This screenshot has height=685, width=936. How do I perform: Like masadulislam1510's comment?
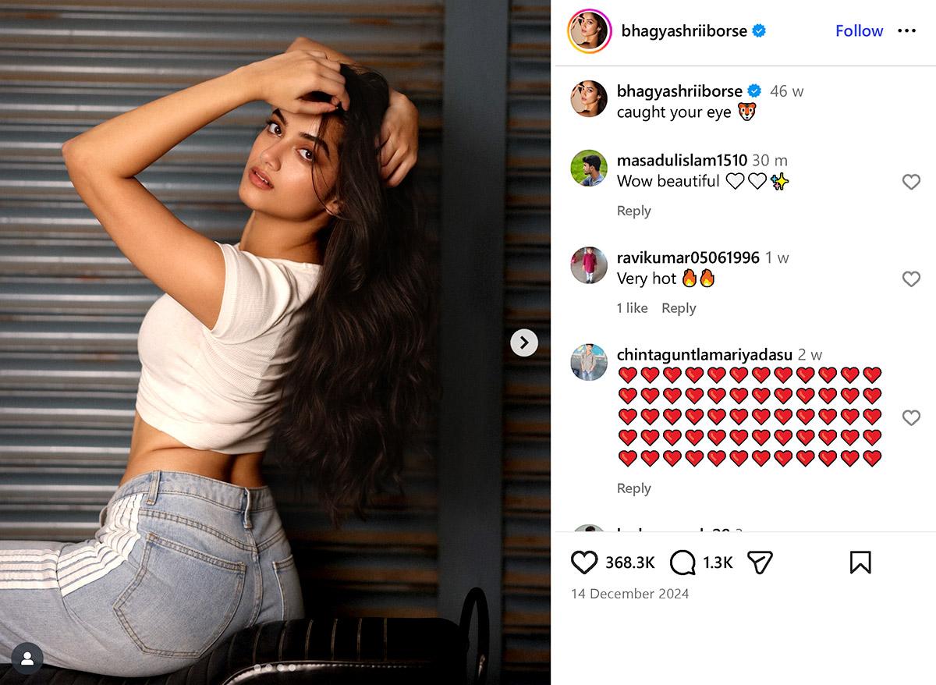pyautogui.click(x=911, y=182)
